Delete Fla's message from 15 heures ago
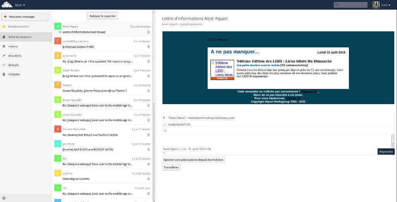The width and height of the screenshot is (397, 202). click(148, 164)
